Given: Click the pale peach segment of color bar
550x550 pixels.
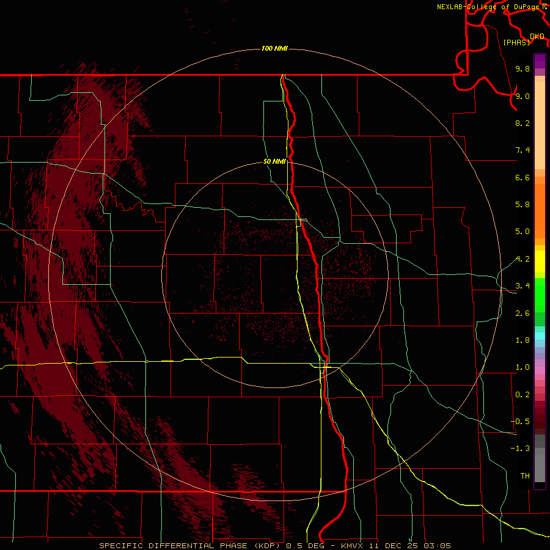Looking at the screenshot, I should click(540, 125).
